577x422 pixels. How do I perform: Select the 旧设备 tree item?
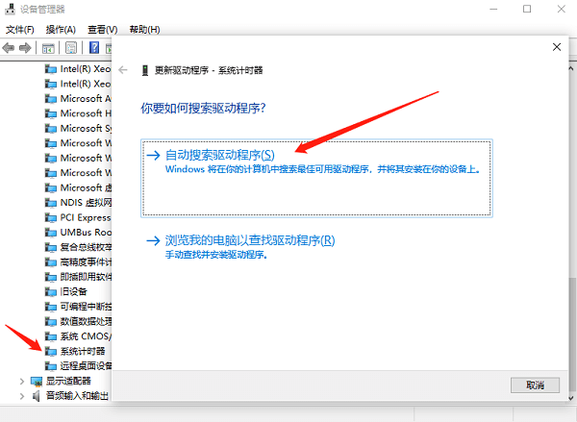(73, 291)
